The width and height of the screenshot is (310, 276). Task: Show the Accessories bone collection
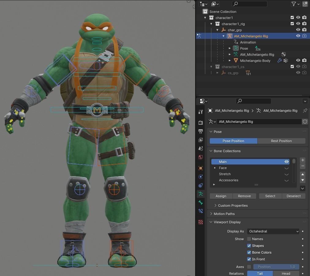click(286, 180)
